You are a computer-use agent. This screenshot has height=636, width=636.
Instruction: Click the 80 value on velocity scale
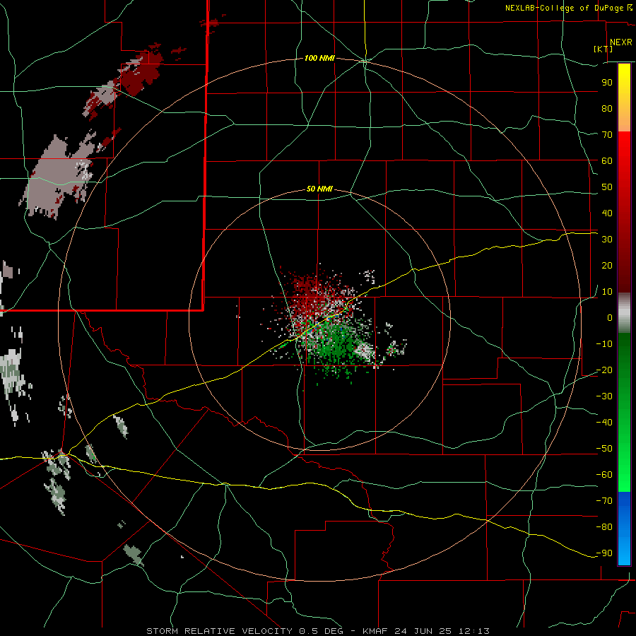pyautogui.click(x=607, y=108)
